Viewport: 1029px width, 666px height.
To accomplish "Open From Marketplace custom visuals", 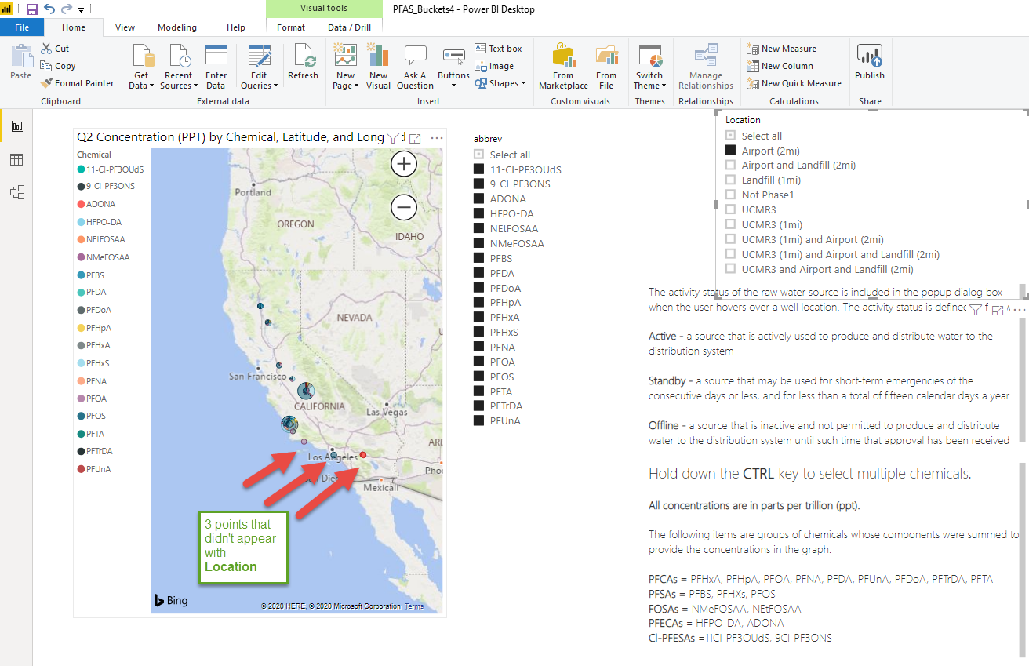I will pos(563,67).
